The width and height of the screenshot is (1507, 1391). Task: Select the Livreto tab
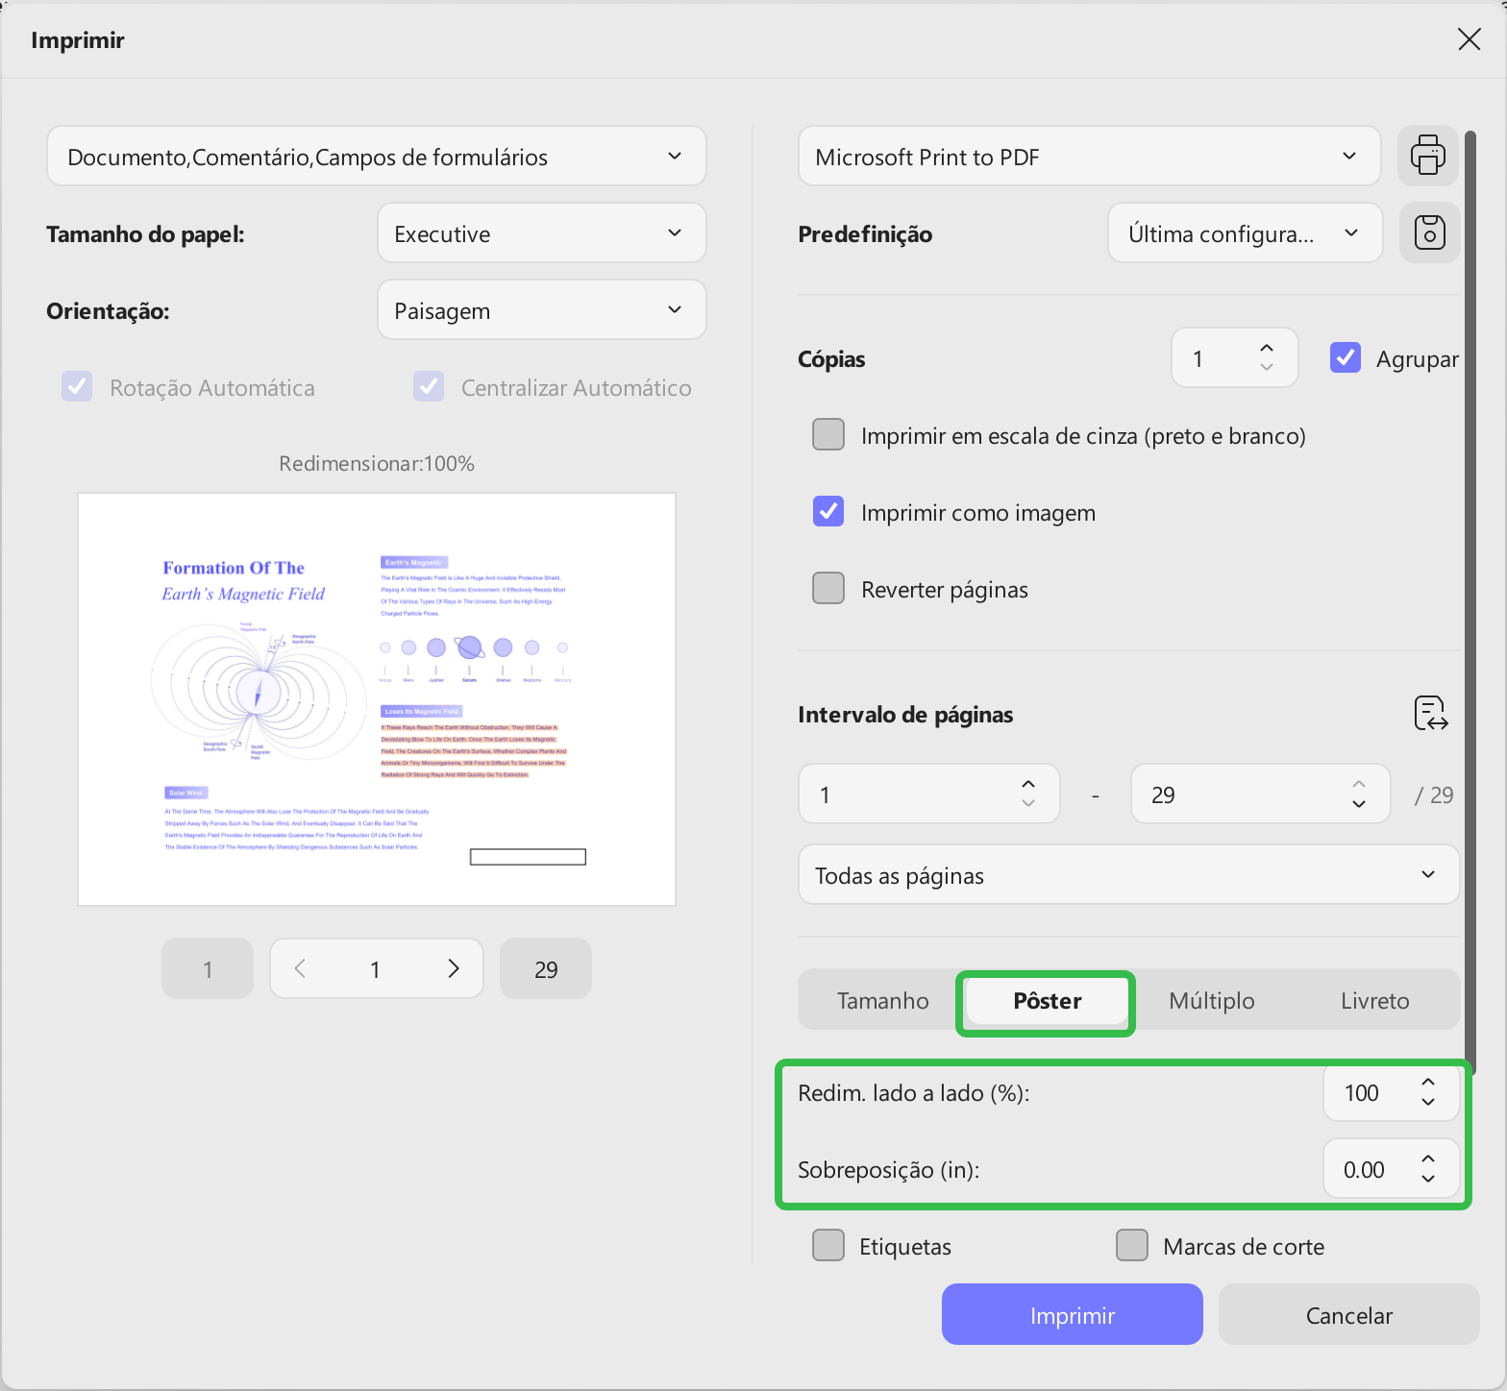point(1374,1001)
